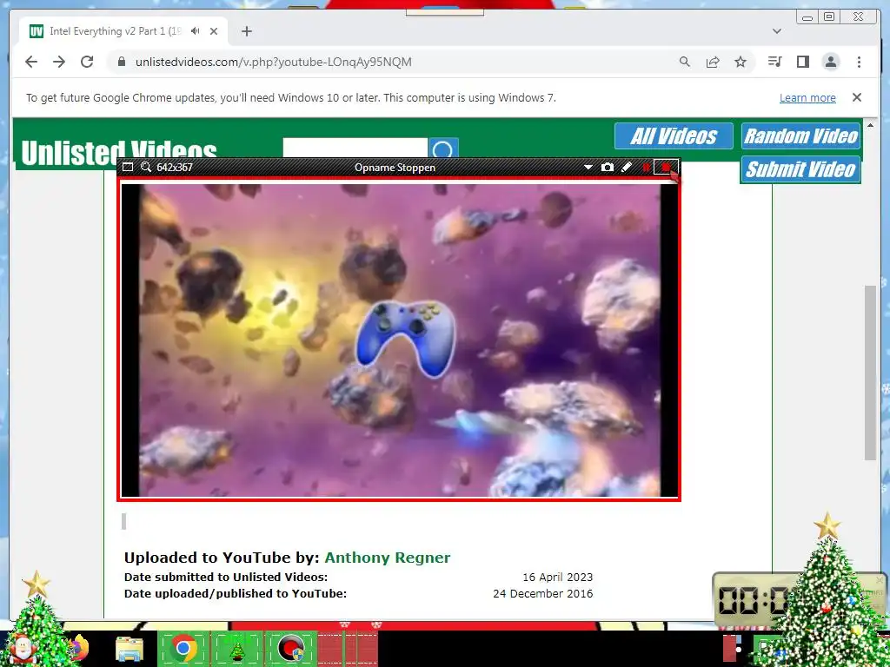Screen dimensions: 890x667
Task: Click the site search input box
Action: point(355,148)
